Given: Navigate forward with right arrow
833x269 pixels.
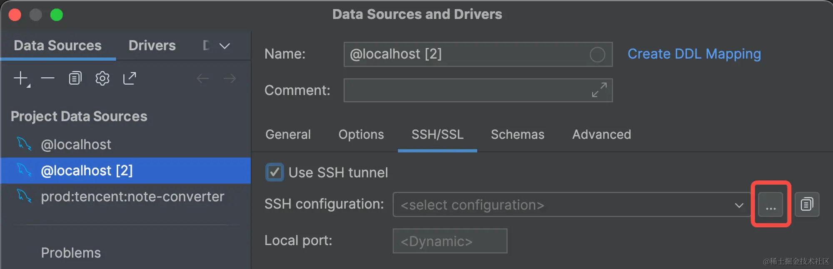Looking at the screenshot, I should [229, 78].
